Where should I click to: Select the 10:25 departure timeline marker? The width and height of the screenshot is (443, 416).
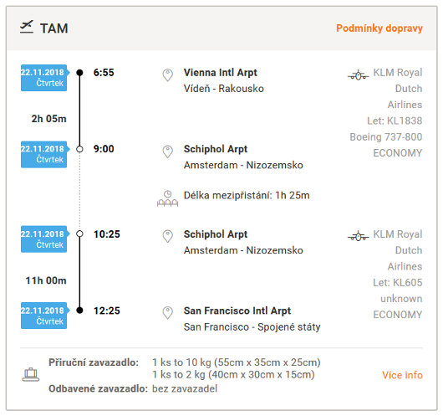pyautogui.click(x=79, y=234)
